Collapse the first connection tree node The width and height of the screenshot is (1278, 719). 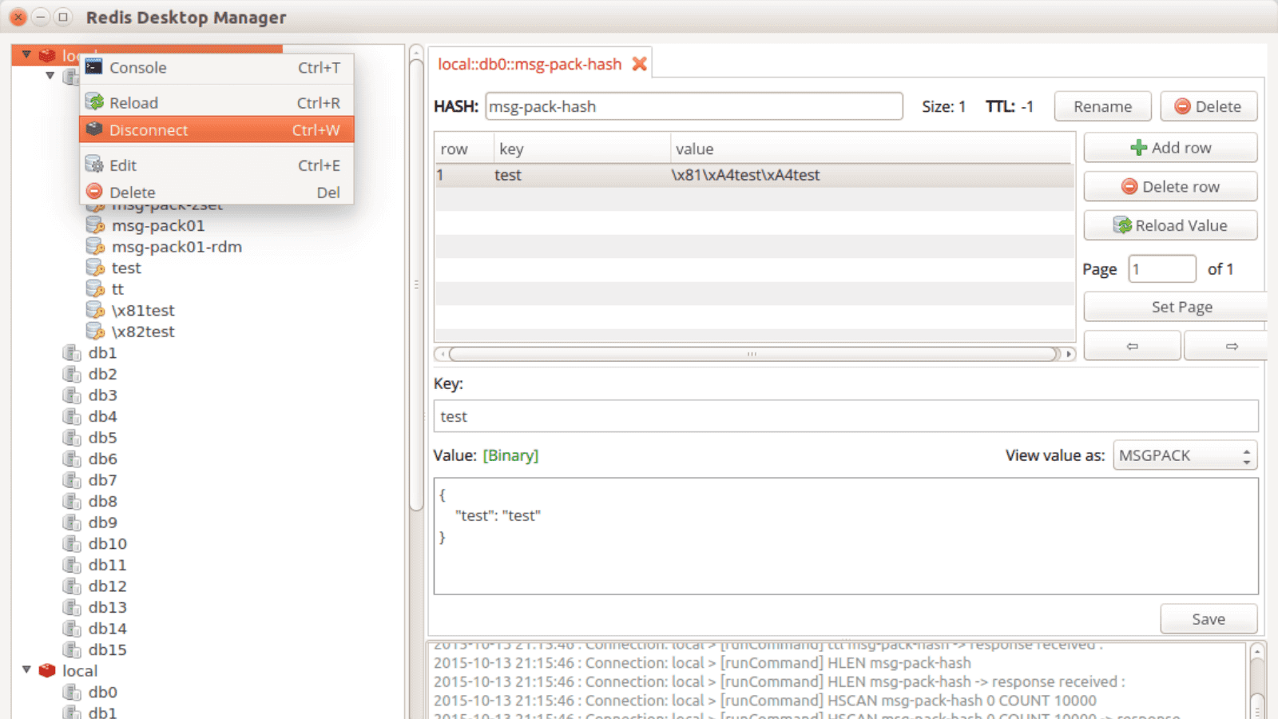tap(26, 54)
